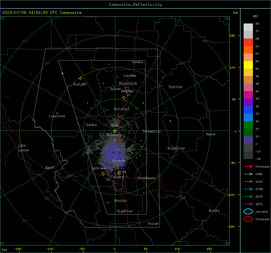The width and height of the screenshot is (271, 253).
Task: Click the white plus marker west of Hanna
Action: [170, 121]
